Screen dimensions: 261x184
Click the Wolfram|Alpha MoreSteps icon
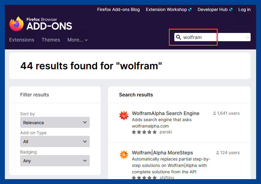coord(124,154)
